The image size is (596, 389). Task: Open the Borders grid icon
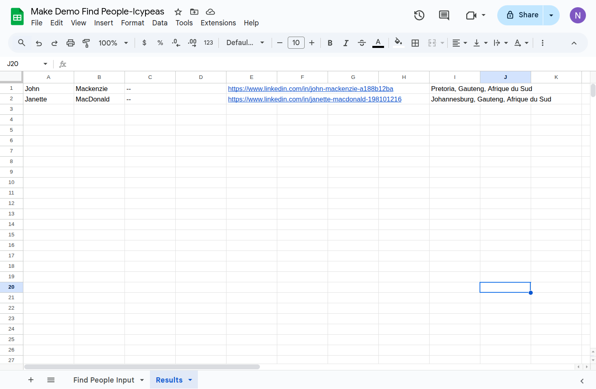coord(415,43)
